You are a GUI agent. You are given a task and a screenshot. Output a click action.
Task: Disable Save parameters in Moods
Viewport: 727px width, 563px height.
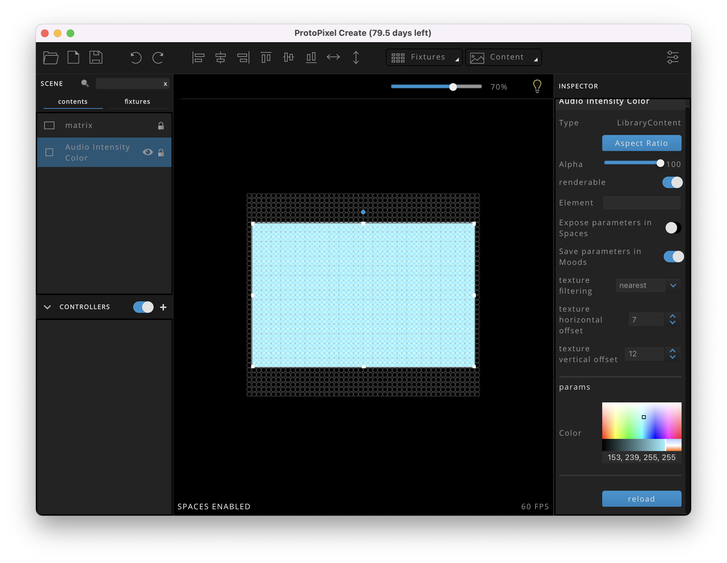674,257
